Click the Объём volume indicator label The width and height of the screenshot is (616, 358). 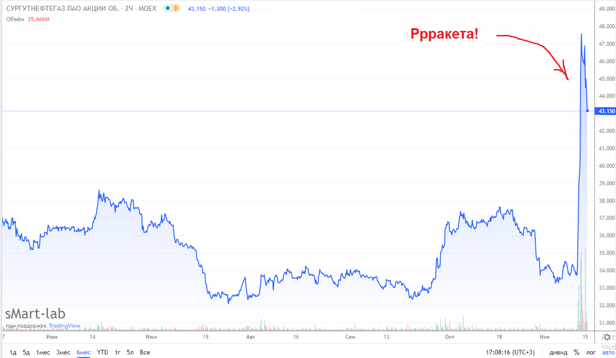tap(16, 19)
